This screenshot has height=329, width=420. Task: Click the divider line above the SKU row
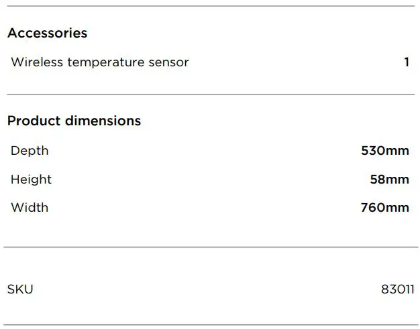pos(210,247)
